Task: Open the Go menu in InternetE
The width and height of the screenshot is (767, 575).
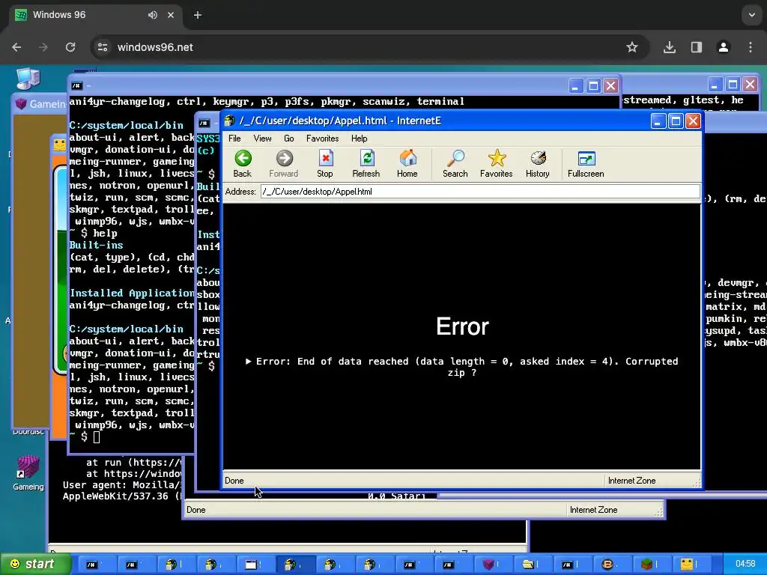Action: click(289, 139)
